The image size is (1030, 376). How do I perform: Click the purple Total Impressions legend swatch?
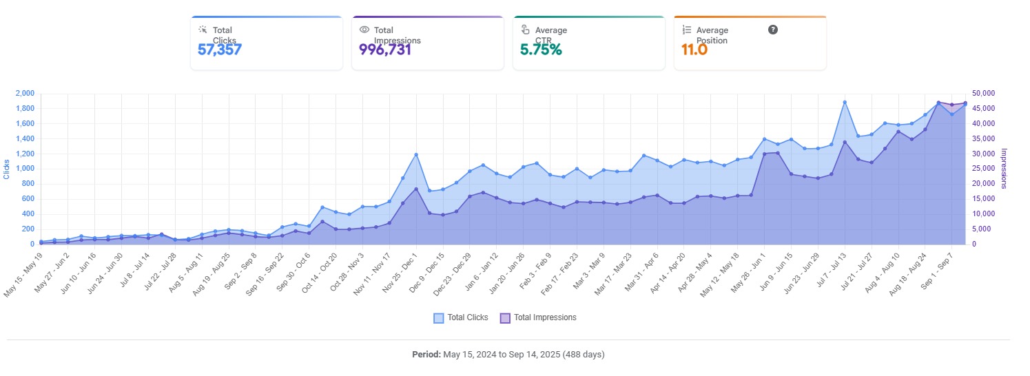click(x=505, y=317)
